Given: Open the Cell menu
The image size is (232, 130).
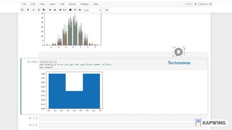Looking at the screenshot, I should pyautogui.click(x=62, y=4).
